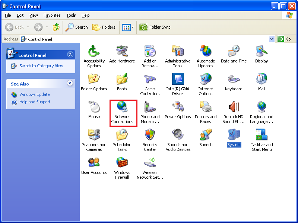The width and height of the screenshot is (298, 223).
Task: Open the Mail applet
Action: pyautogui.click(x=261, y=82)
